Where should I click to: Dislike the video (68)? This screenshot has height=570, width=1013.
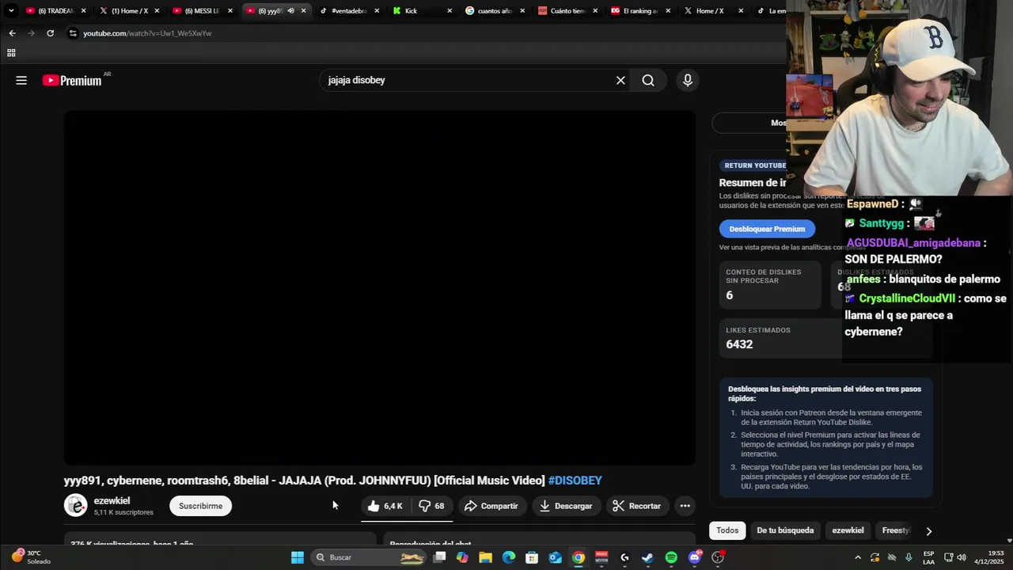(x=432, y=506)
